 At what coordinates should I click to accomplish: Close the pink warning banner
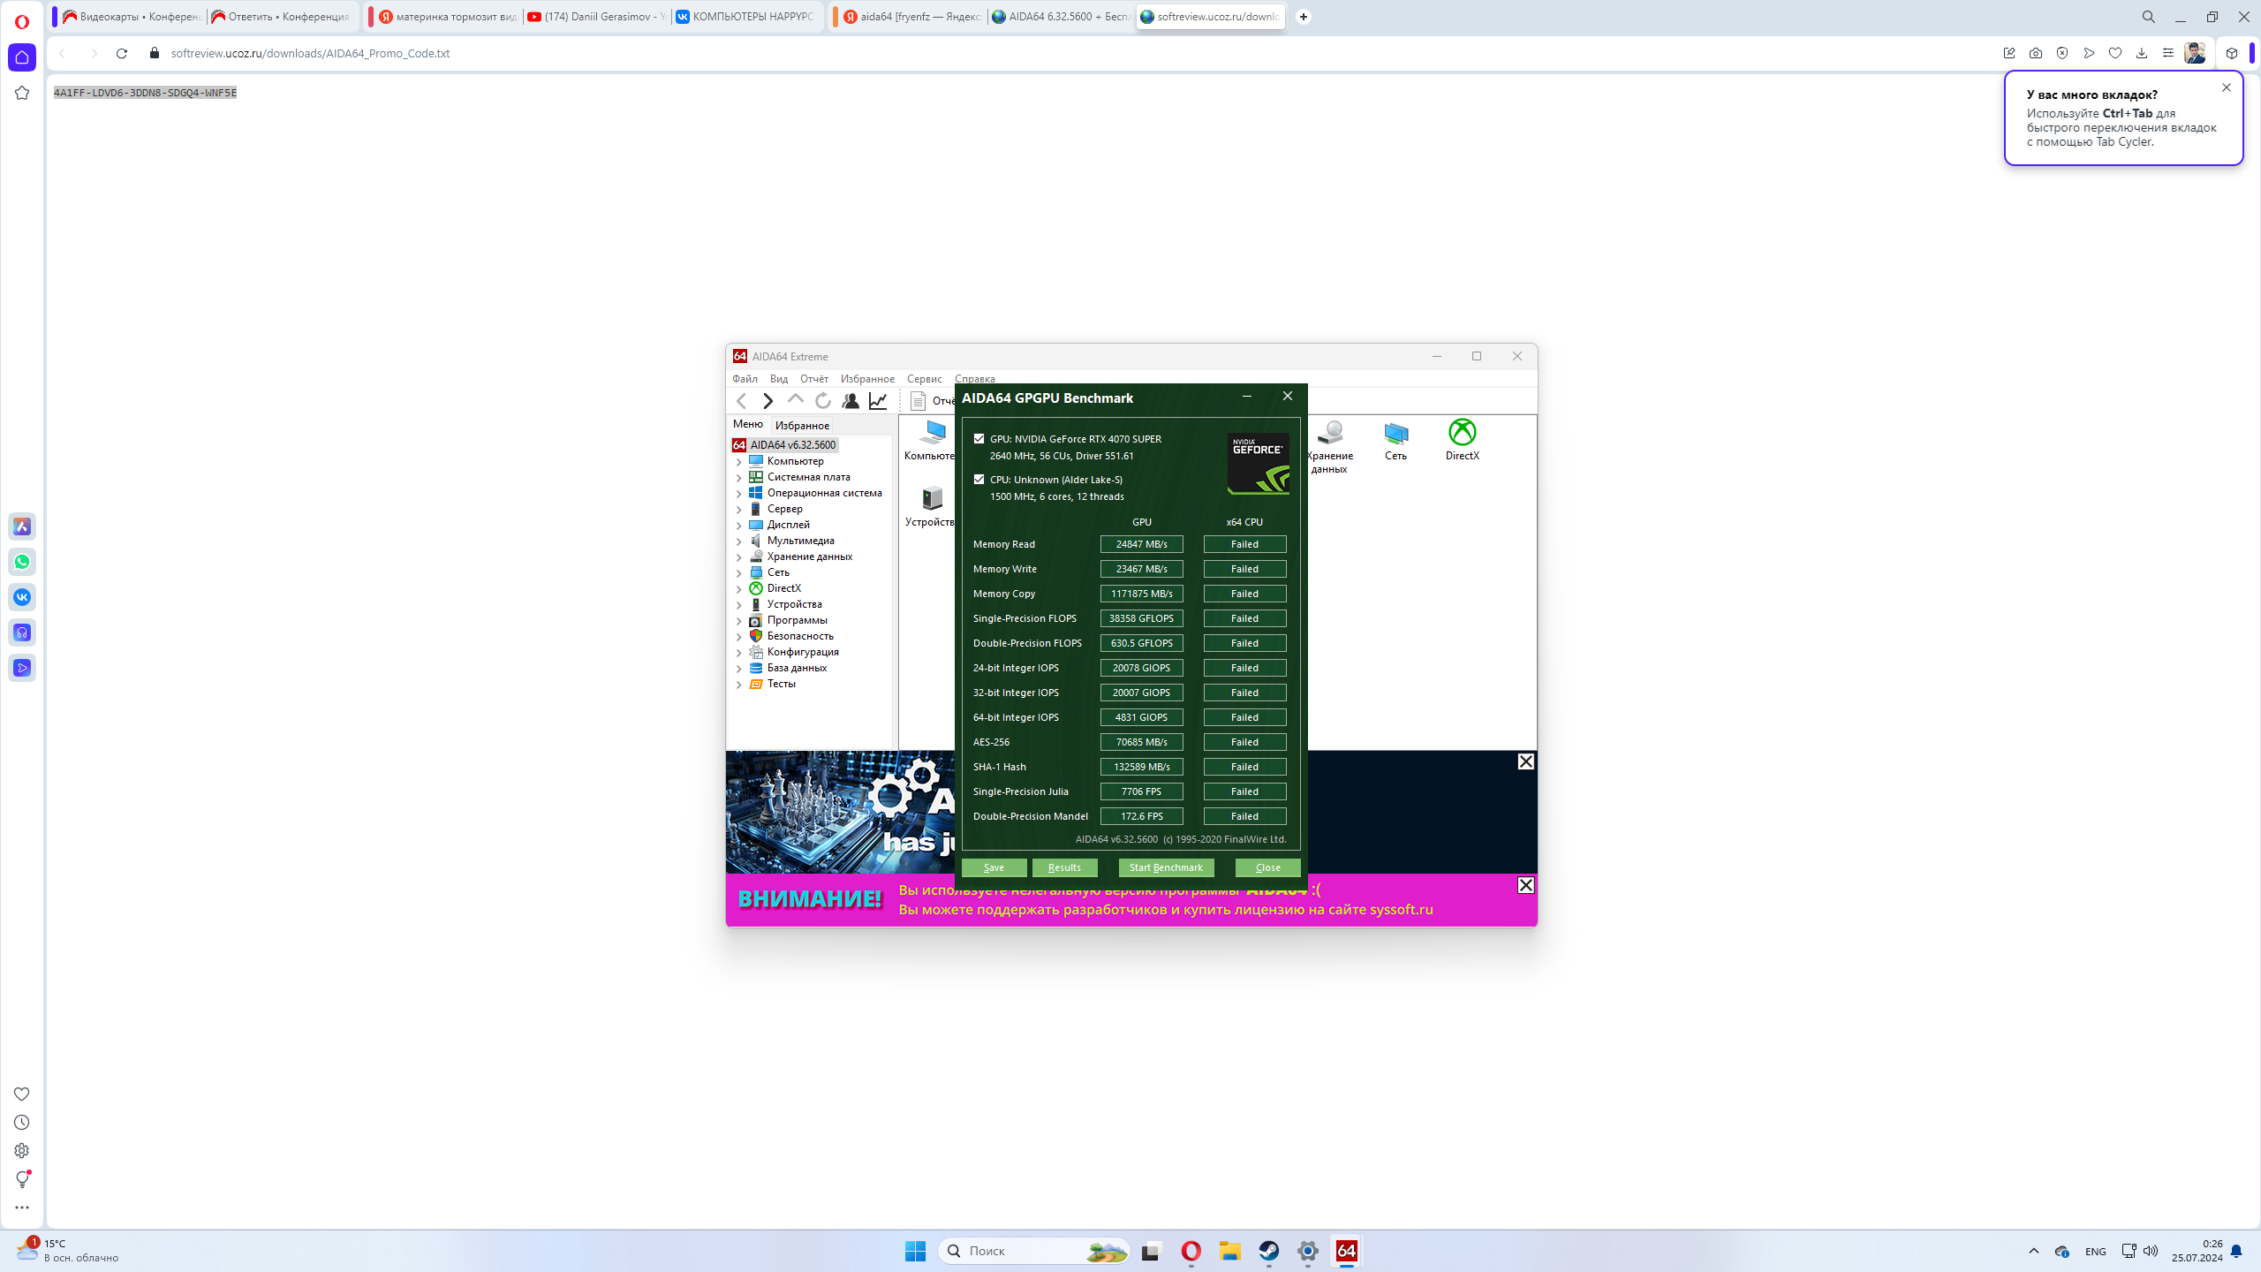[x=1525, y=885]
